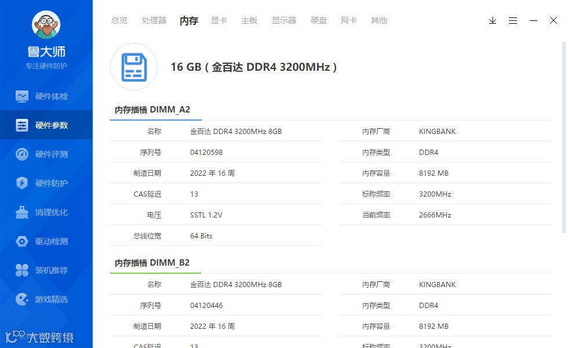Viewport: 568px width, 348px height.
Task: Click 驱动检测 sidebar label
Action: coord(52,241)
